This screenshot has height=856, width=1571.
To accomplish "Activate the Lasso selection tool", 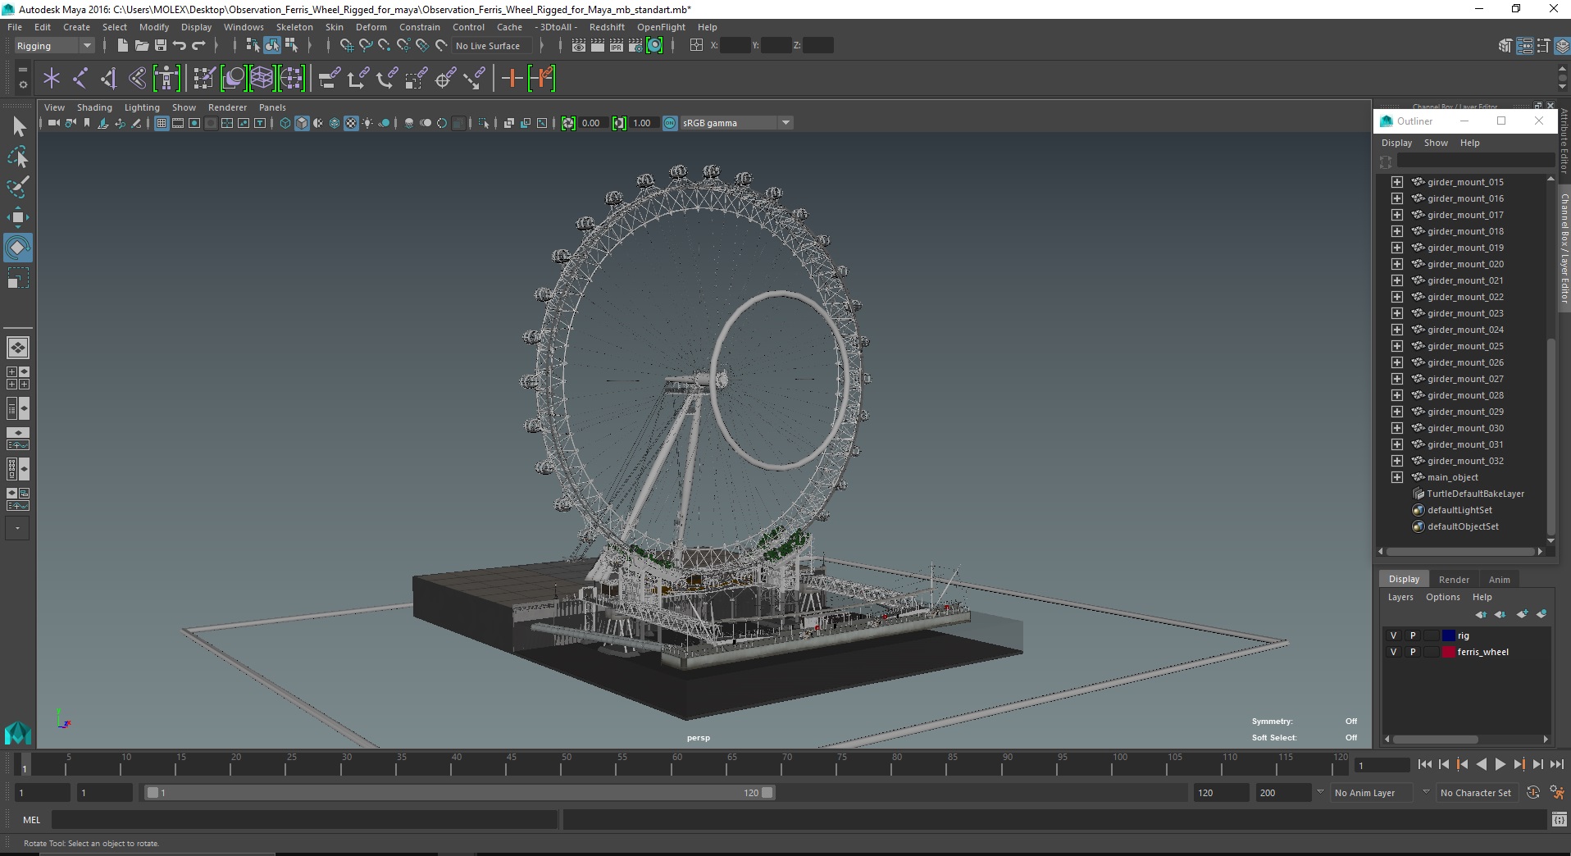I will [18, 157].
